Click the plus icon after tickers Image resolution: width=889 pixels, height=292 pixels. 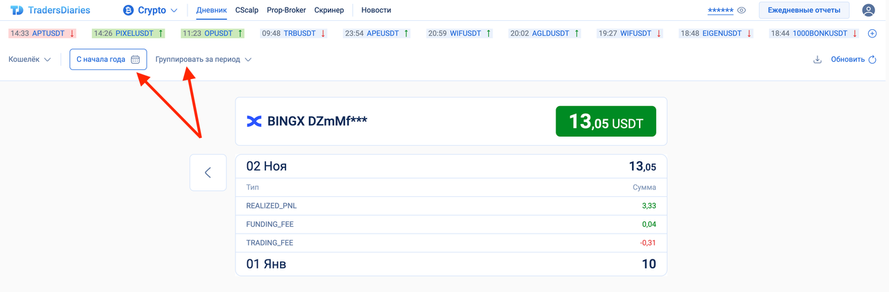tap(872, 33)
